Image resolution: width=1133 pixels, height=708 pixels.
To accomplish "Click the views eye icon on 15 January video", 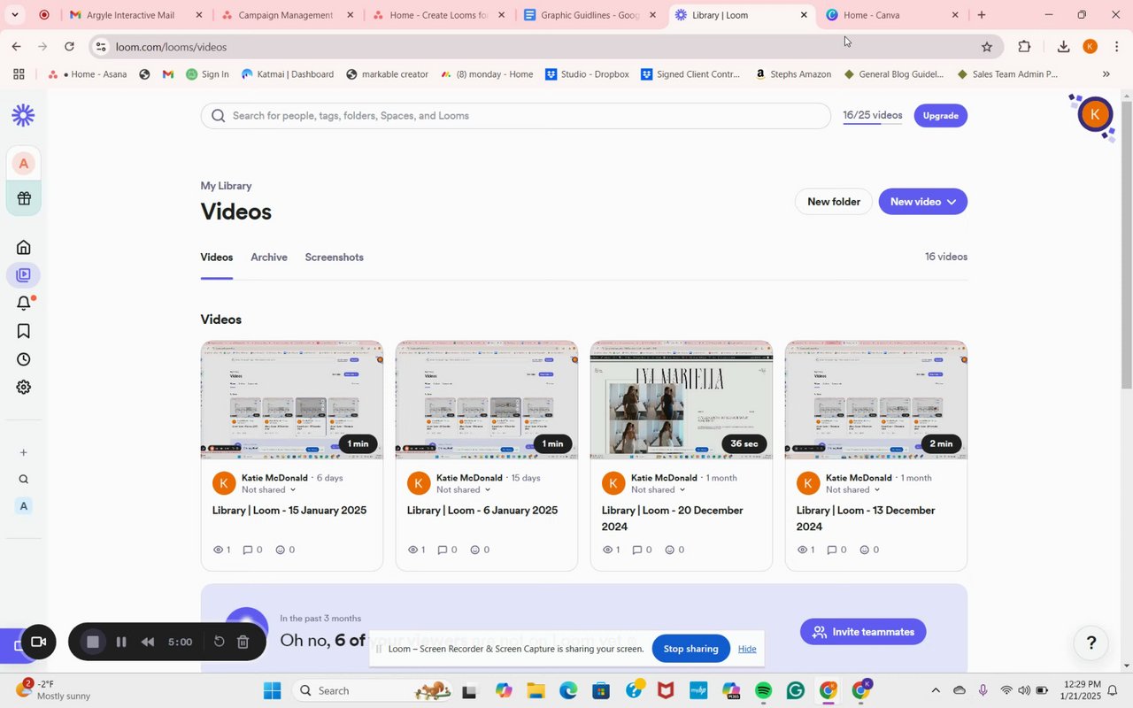I will [218, 550].
